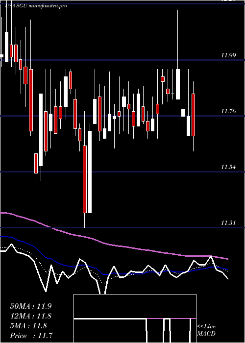Click the last red candlestick on the right
The width and height of the screenshot is (245, 343).
coord(193,115)
